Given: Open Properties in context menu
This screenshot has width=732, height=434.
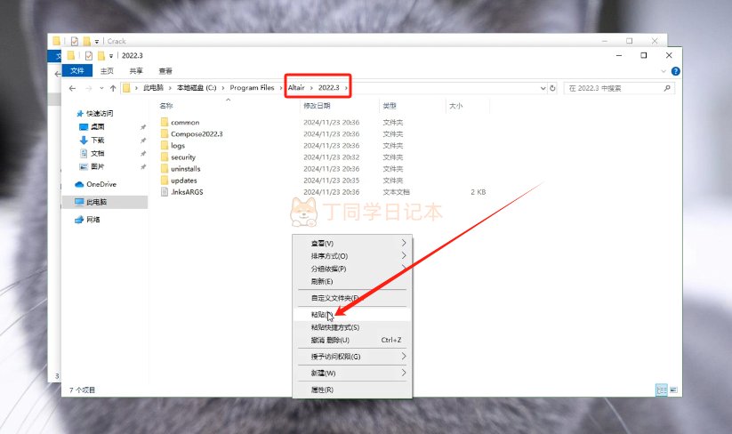Looking at the screenshot, I should point(352,390).
